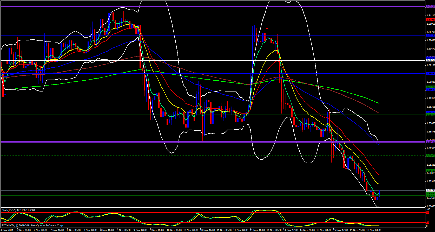Click the purple 1.58680 level label
The width and height of the screenshot is (435, 232).
pyautogui.click(x=430, y=142)
